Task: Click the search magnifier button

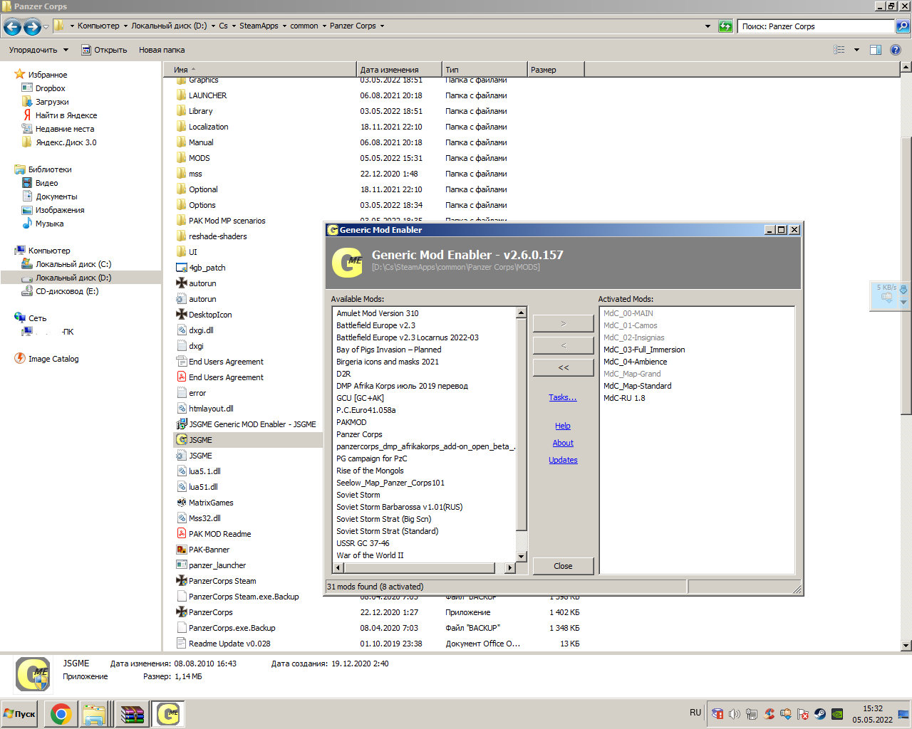Action: pyautogui.click(x=903, y=26)
